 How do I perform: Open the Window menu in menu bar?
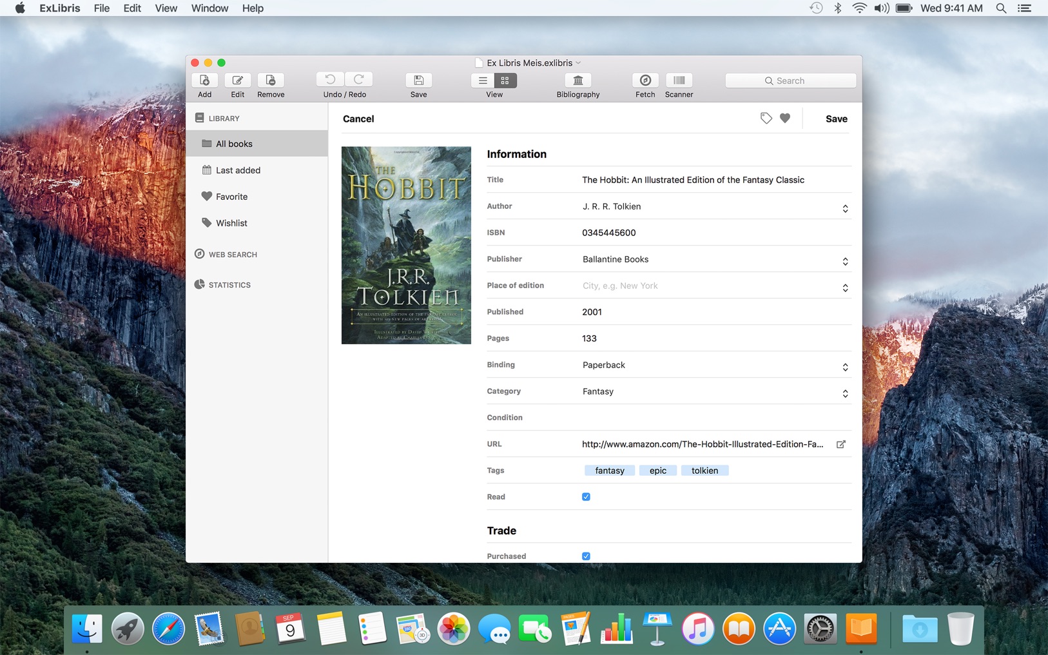(209, 8)
